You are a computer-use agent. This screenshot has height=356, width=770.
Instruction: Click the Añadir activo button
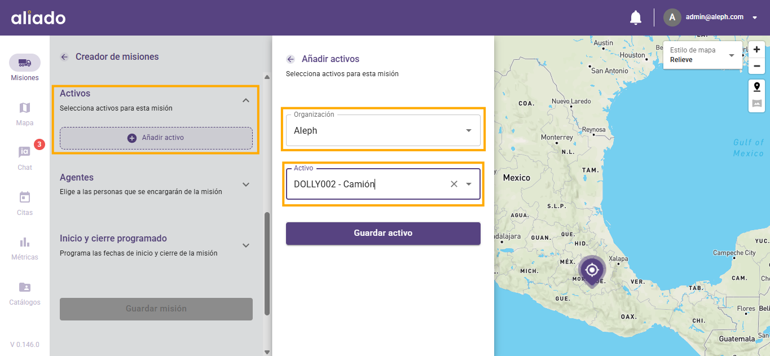156,138
